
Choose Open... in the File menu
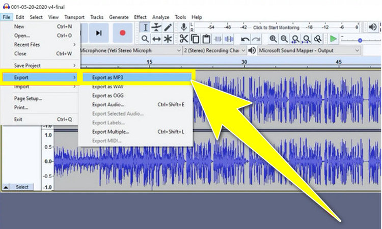coord(40,35)
